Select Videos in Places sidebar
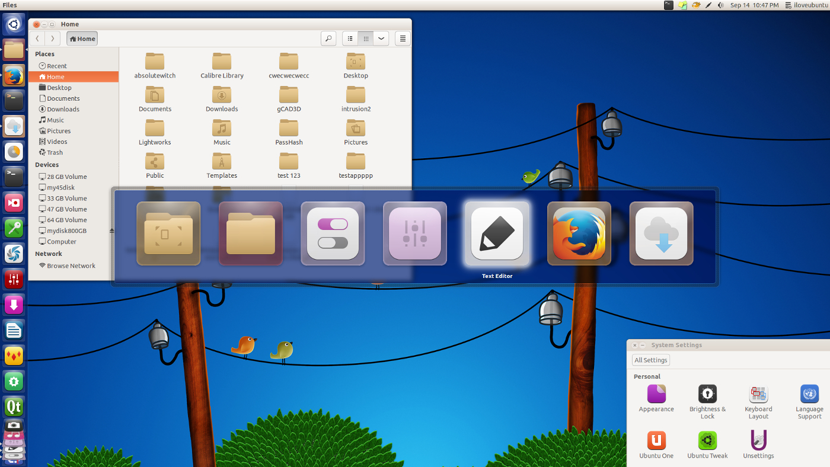 [x=74, y=142]
